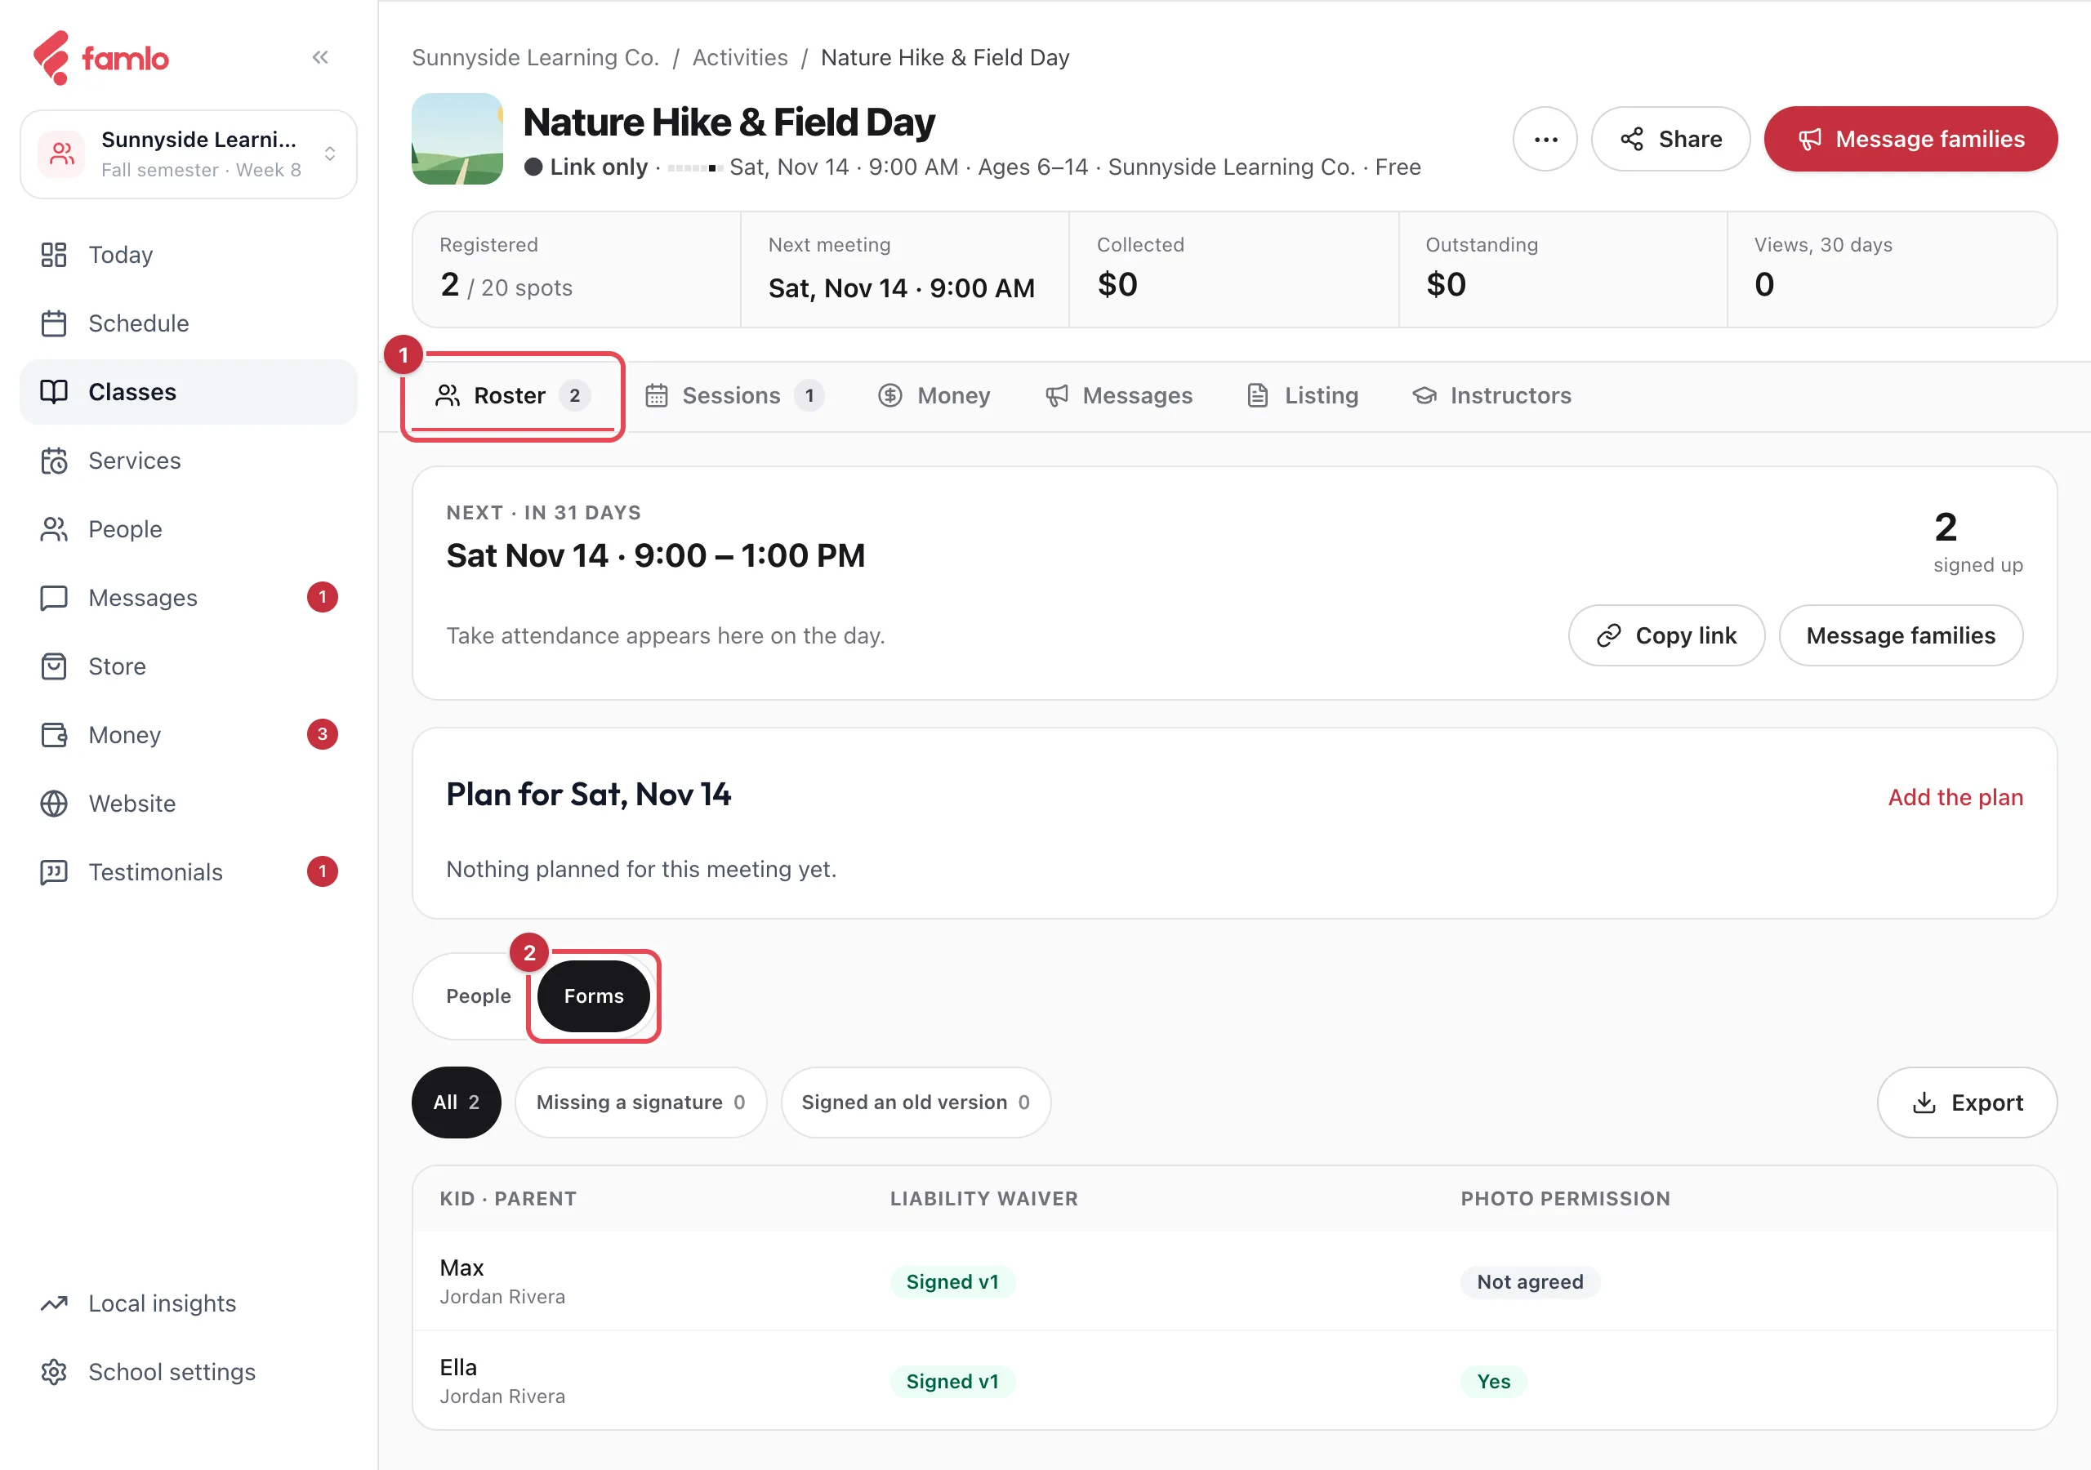The height and width of the screenshot is (1470, 2091).
Task: Switch to the Sessions tab
Action: [734, 395]
